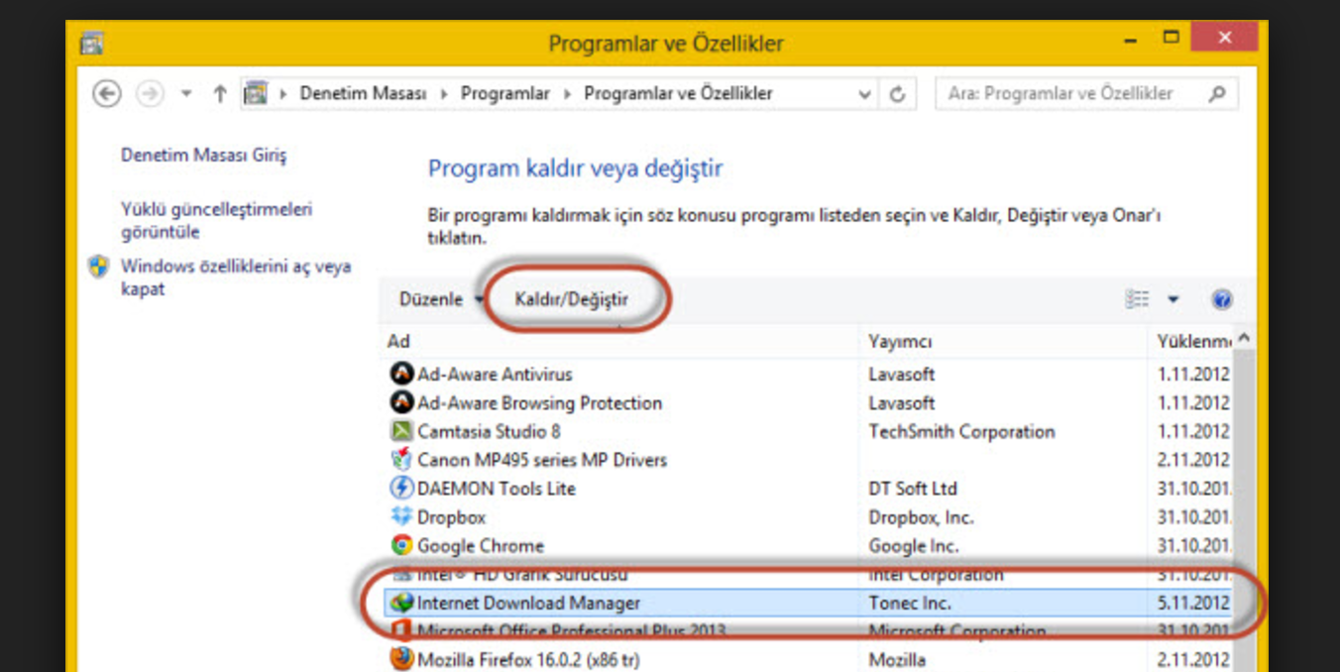Viewport: 1340px width, 672px height.
Task: Select the DAEMON Tools Lite icon
Action: (401, 489)
